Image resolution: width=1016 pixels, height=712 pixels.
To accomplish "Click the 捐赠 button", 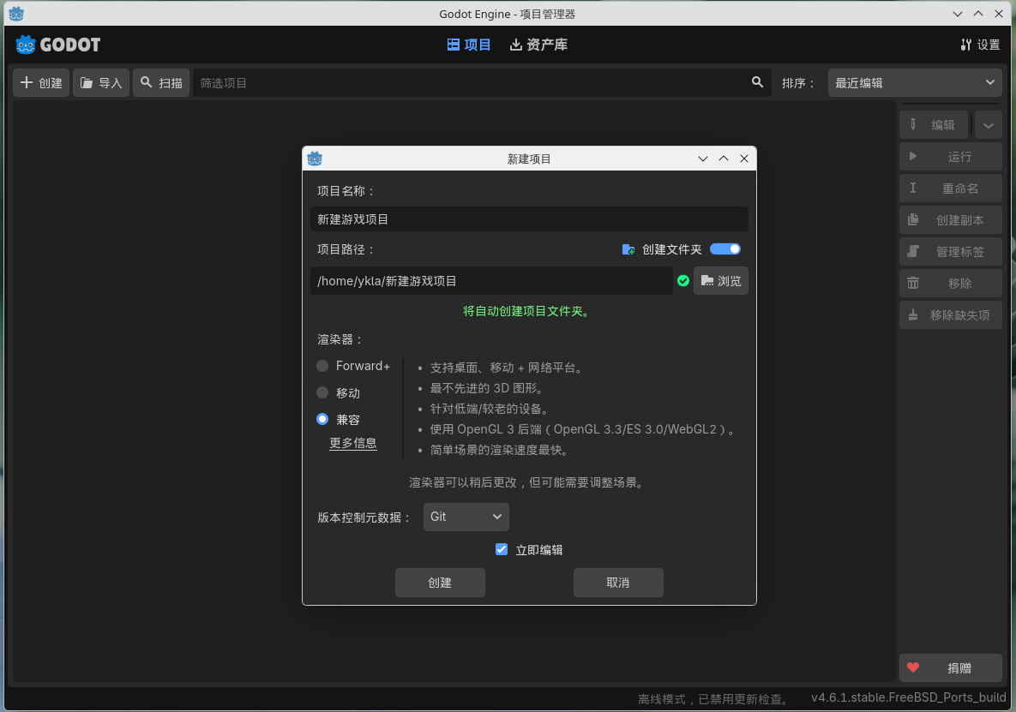I will [x=951, y=668].
